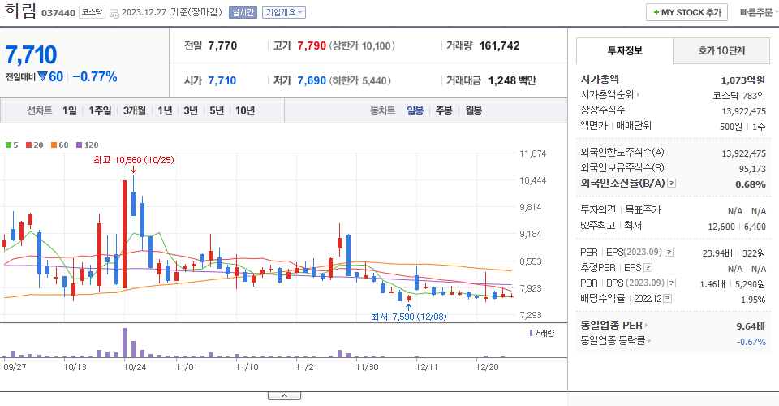Click the 최고 10,560 (10/25) chart marker

pyautogui.click(x=134, y=160)
